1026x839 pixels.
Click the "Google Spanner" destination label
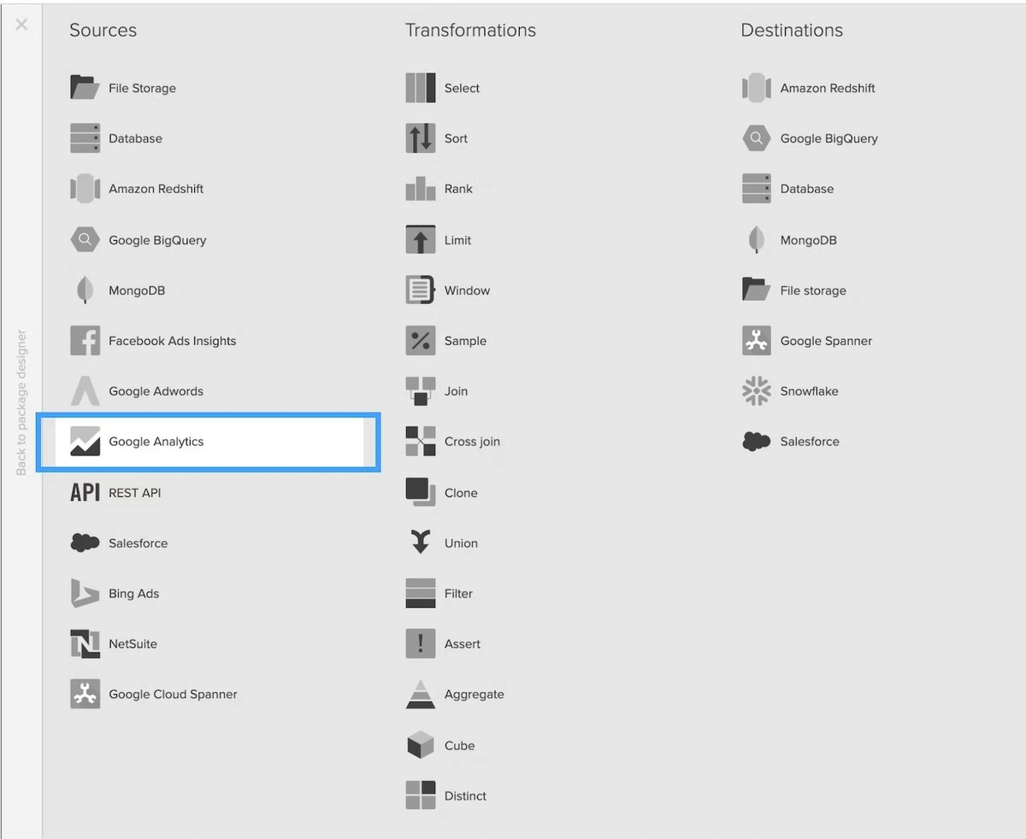[x=826, y=341]
